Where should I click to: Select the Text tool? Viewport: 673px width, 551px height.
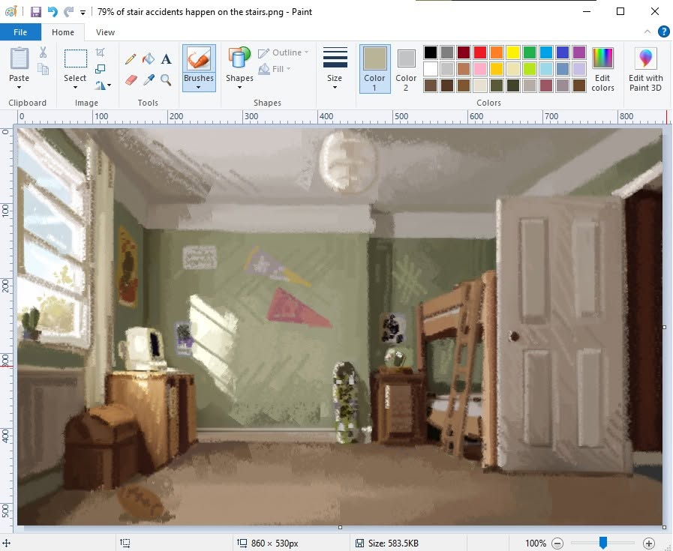[166, 58]
